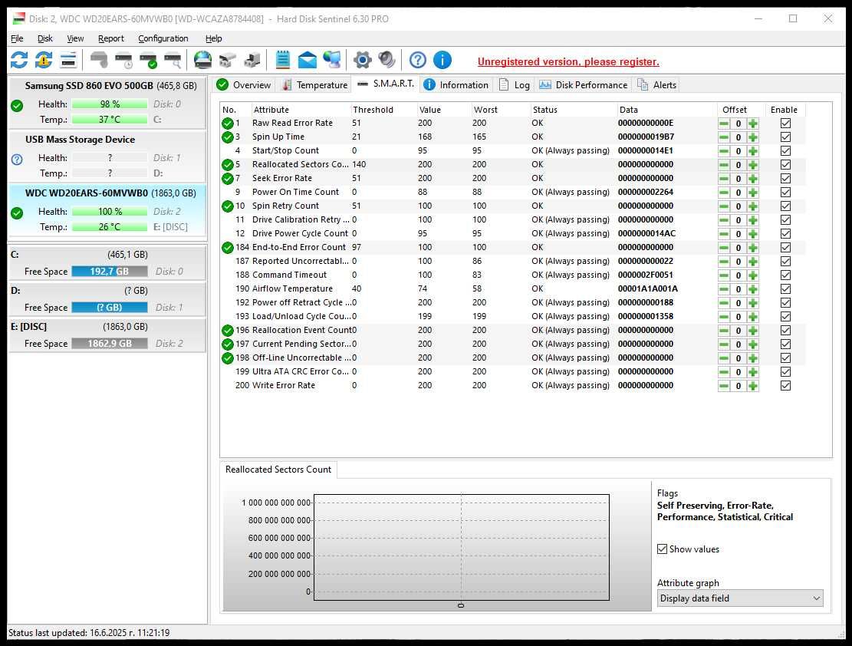Click the refresh-with-warning-triangle toolbar icon
The image size is (852, 646).
click(44, 60)
